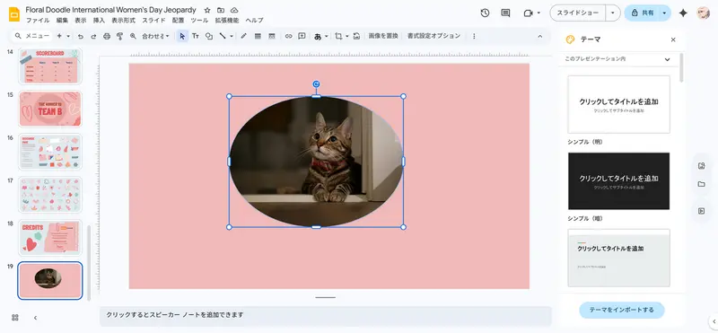Open the side panel folder icon

(x=701, y=184)
